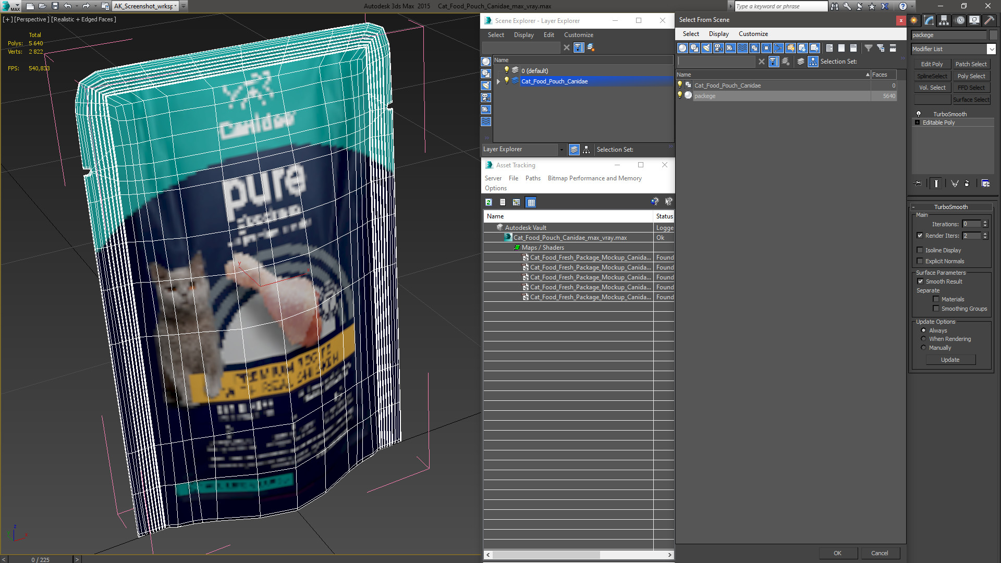Click the Edit Poly button
The image size is (1001, 563).
(932, 64)
